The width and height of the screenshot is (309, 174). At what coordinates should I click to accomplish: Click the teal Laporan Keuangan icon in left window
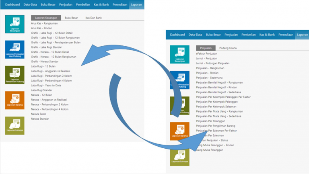[x=14, y=24]
